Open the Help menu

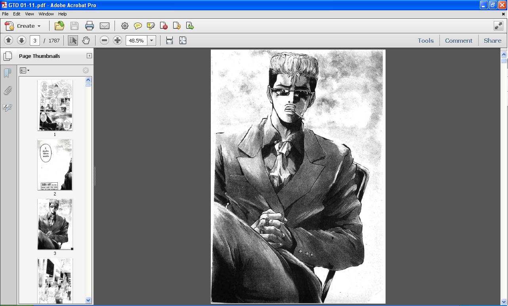click(63, 14)
